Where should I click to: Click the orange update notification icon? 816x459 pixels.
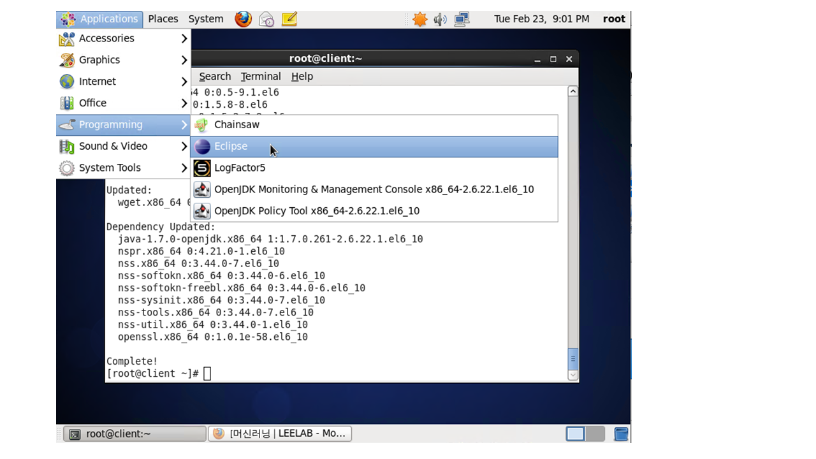click(419, 19)
